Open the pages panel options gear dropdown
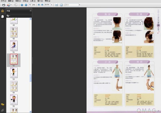Viewport: 161px width, 113px height. pyautogui.click(x=8, y=16)
